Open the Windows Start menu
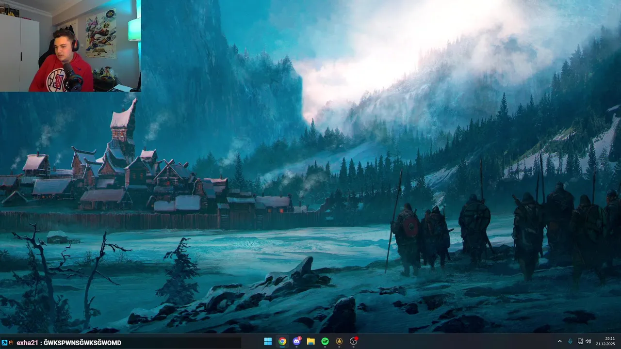 pos(268,341)
